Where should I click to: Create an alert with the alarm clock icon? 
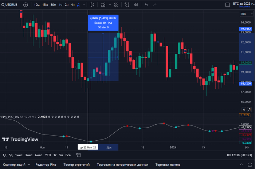click(127, 5)
